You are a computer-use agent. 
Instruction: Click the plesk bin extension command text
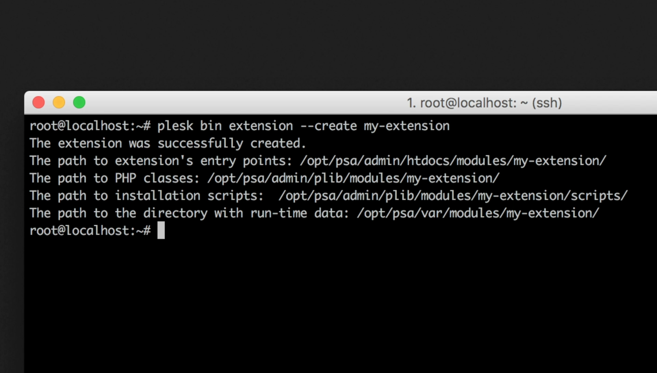226,126
